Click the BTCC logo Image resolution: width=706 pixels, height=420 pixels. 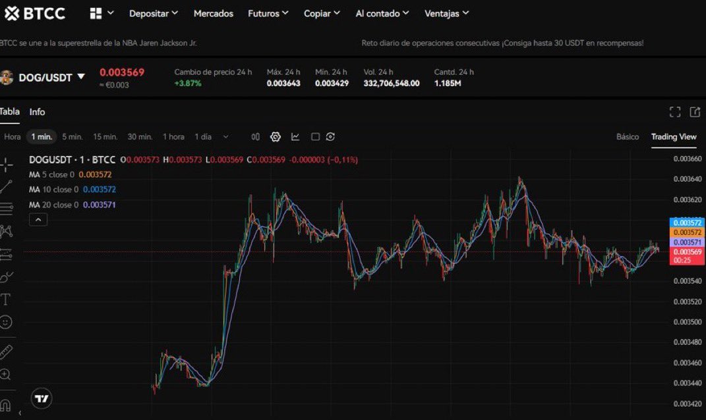tap(35, 13)
